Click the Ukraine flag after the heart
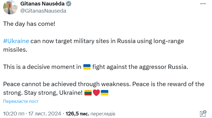This screenshot has height=118, width=212. pos(105,93)
